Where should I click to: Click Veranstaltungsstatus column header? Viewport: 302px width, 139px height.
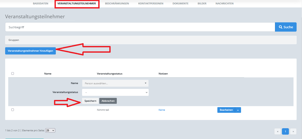pos(110,74)
